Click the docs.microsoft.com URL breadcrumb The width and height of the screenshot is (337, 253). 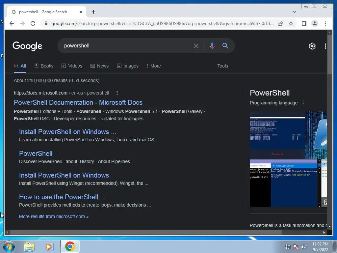(62, 93)
